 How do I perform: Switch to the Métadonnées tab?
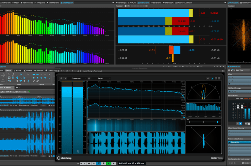click(27, 3)
